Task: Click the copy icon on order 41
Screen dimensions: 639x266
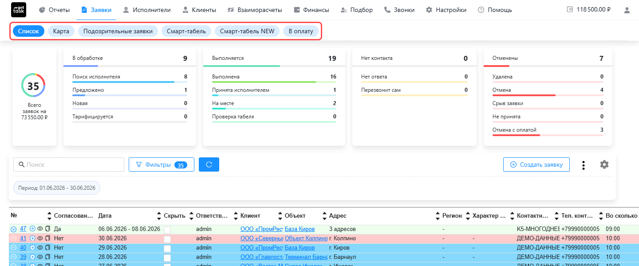Action: pos(47,238)
